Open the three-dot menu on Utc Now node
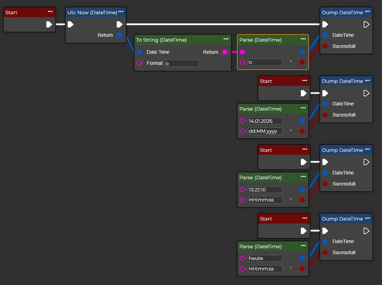The image size is (382, 285). coord(121,11)
